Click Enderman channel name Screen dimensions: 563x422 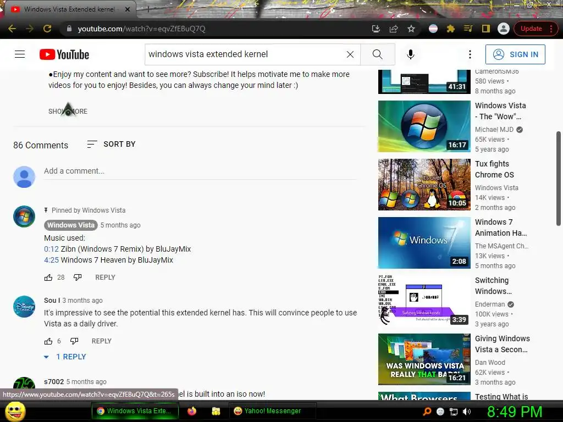tap(490, 304)
